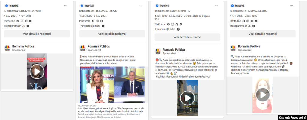Viewport: 307px width, 120px height.
Task: Click EU transparency info icon on ad 1153027359735275
Action: point(103,26)
